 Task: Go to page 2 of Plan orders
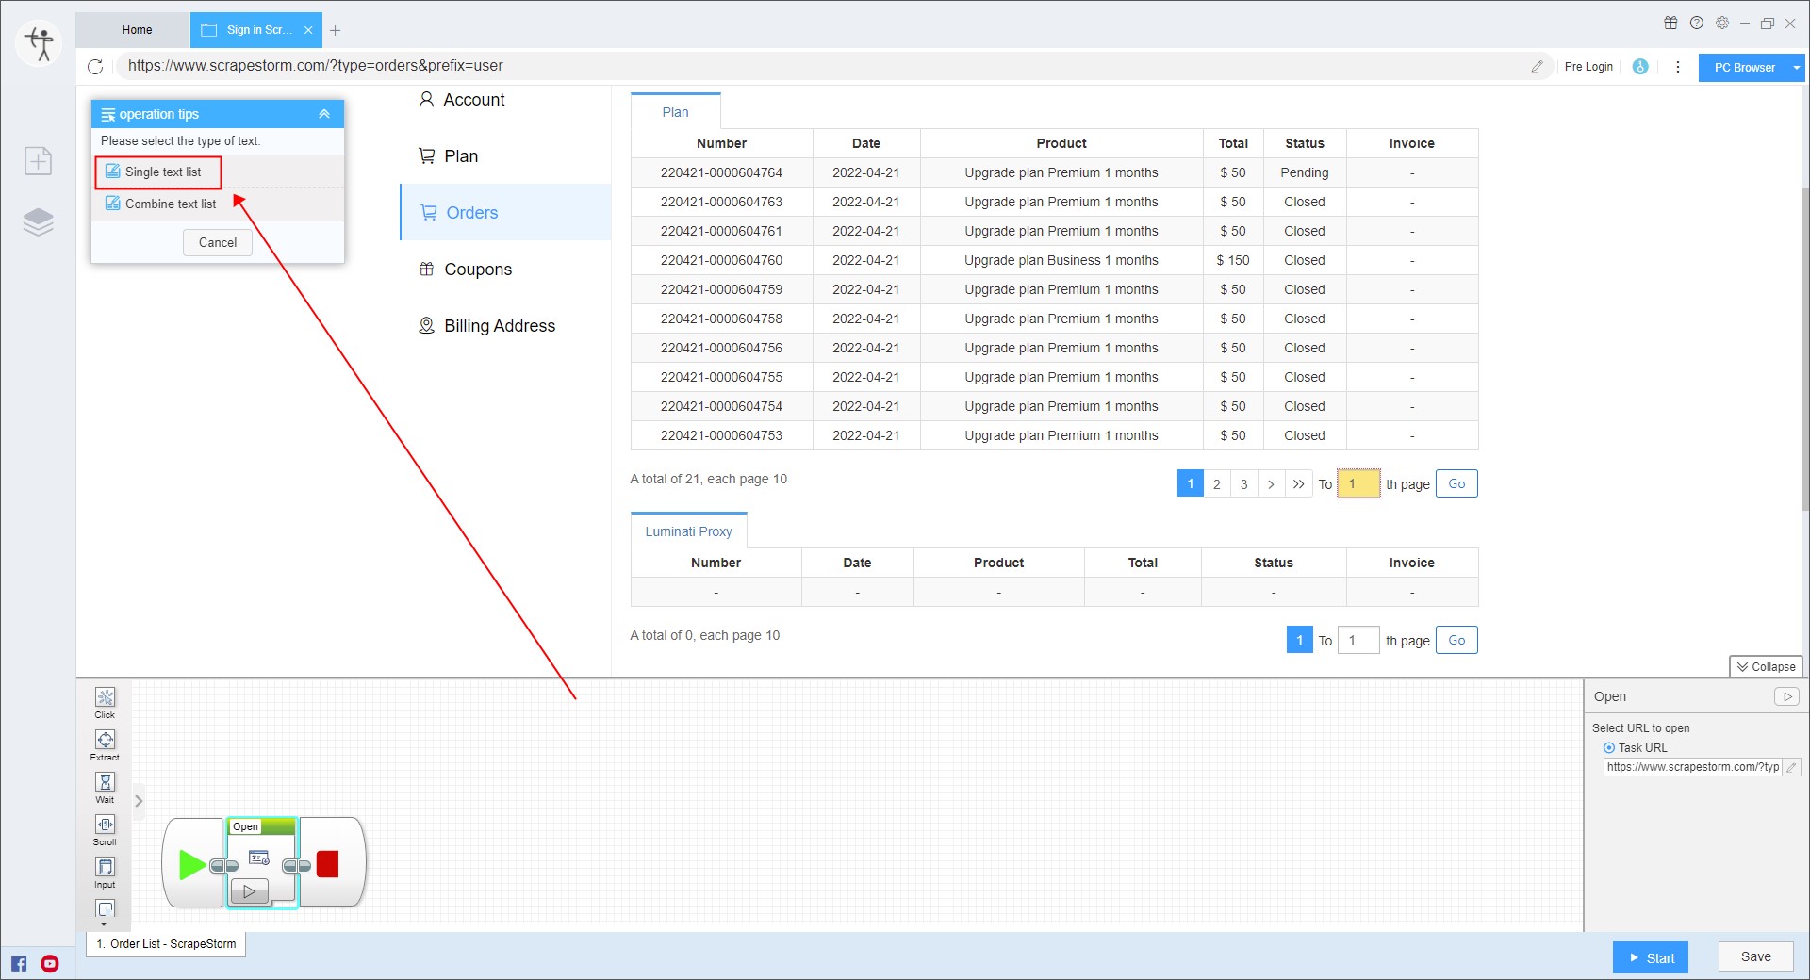point(1216,484)
